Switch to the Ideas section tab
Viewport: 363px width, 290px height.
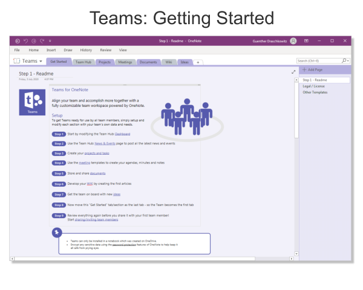pos(185,62)
